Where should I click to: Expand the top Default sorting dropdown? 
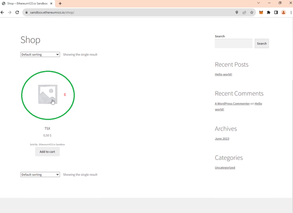click(40, 55)
